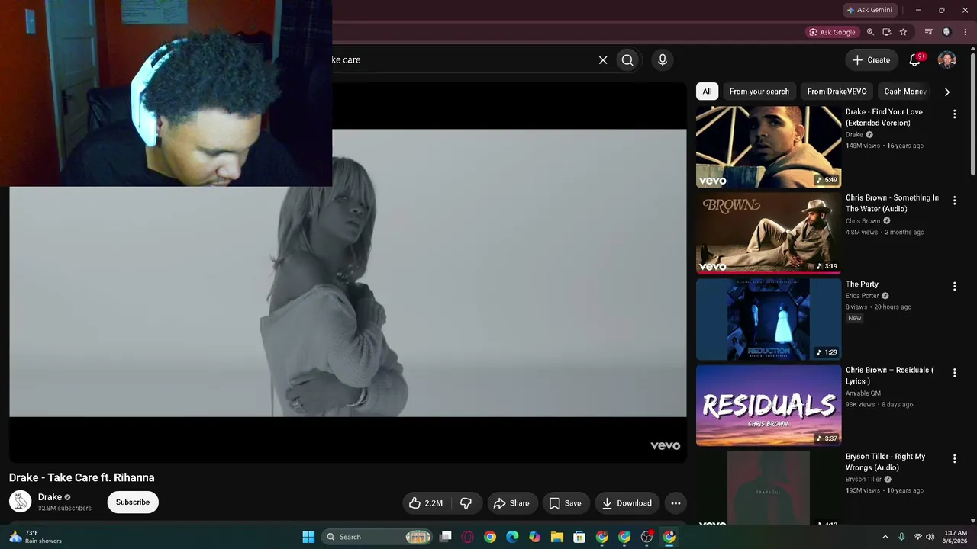Show hidden system tray icons
This screenshot has width=977, height=549.
[885, 537]
